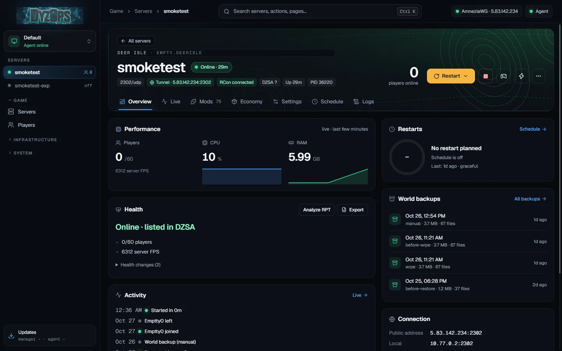Viewport: 562px width, 351px height.
Task: Collapse the GAME sidebar section
Action: pos(18,100)
